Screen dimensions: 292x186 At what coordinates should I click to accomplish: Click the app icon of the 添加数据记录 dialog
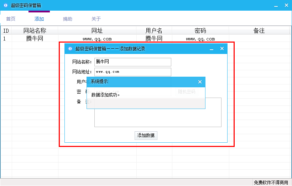[70, 49]
